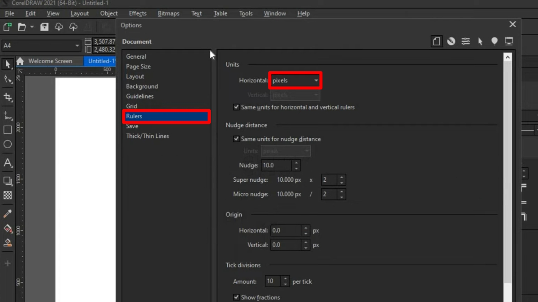
Task: Open the quick customize plus button
Action: (8, 263)
